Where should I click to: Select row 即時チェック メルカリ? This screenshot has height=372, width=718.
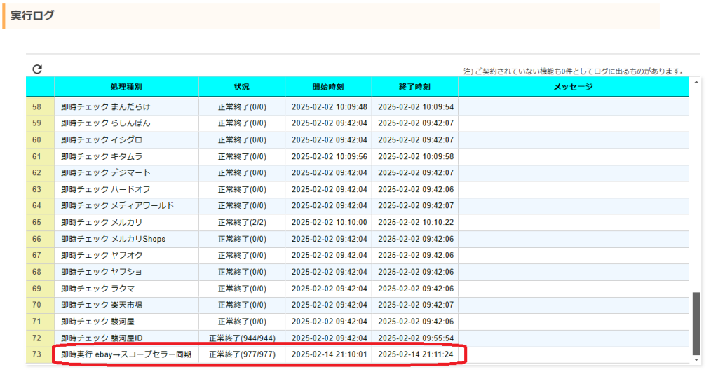point(357,222)
